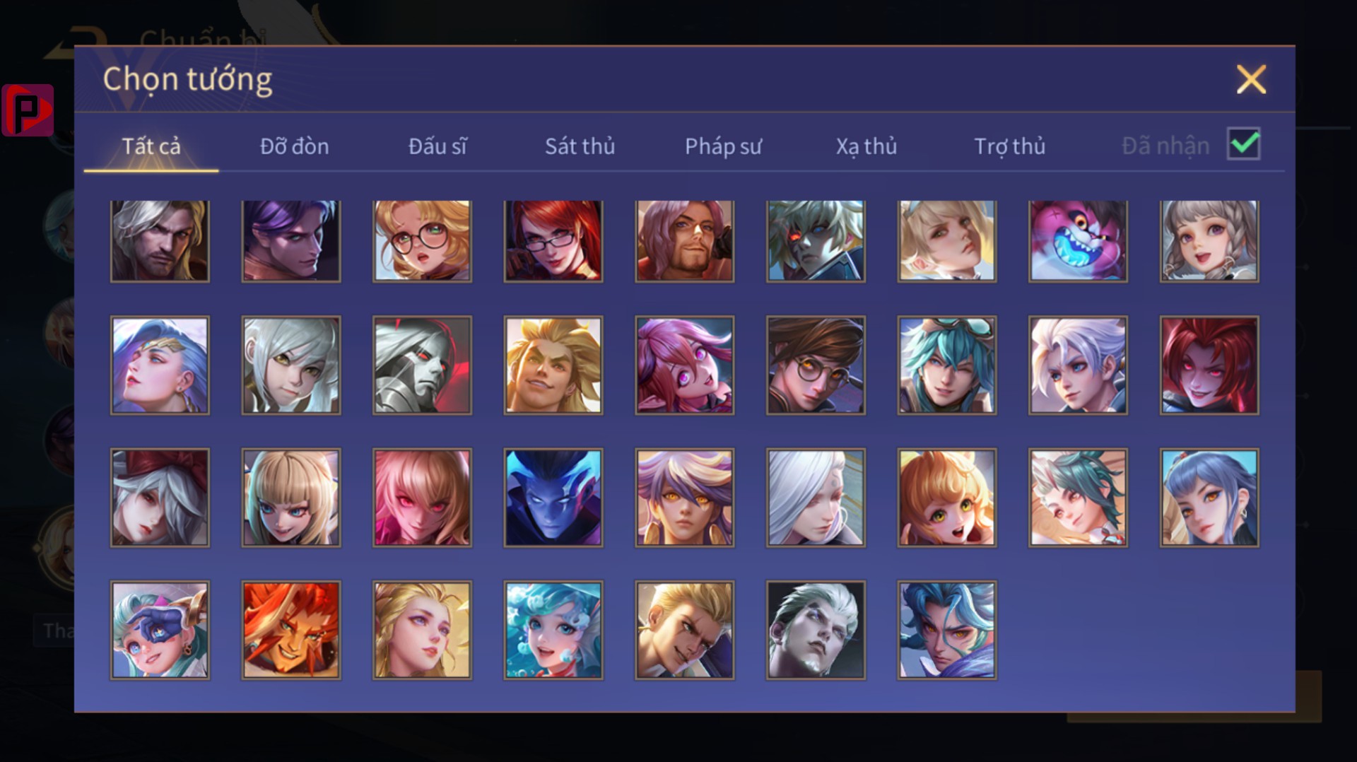Click the red P recorder logo icon
The width and height of the screenshot is (1357, 762).
click(28, 110)
